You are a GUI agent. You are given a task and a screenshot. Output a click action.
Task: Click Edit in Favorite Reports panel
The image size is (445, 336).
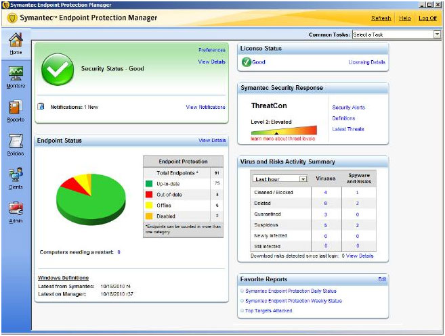point(382,279)
